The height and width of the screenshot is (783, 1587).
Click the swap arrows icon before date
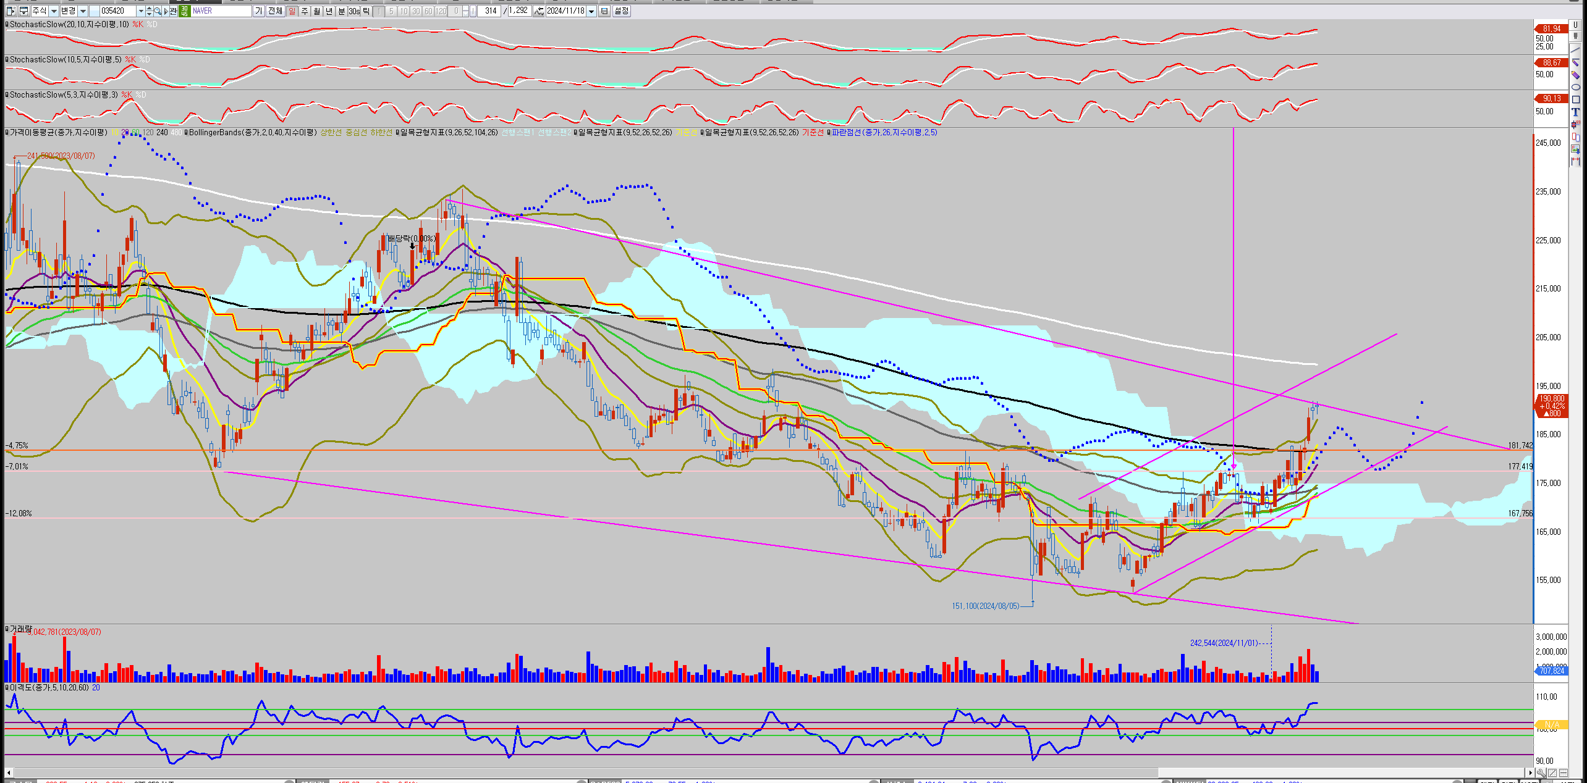539,11
